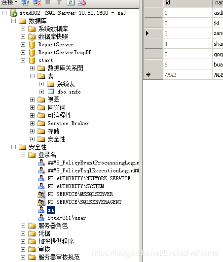The image size is (223, 262).
Task: Expand 安全性 folder under start database
Action: click(x=32, y=139)
